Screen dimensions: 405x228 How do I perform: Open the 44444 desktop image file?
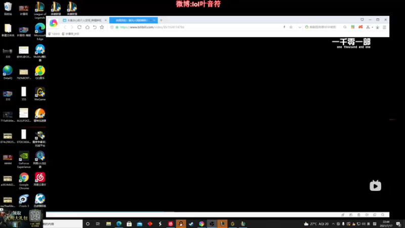8,160
